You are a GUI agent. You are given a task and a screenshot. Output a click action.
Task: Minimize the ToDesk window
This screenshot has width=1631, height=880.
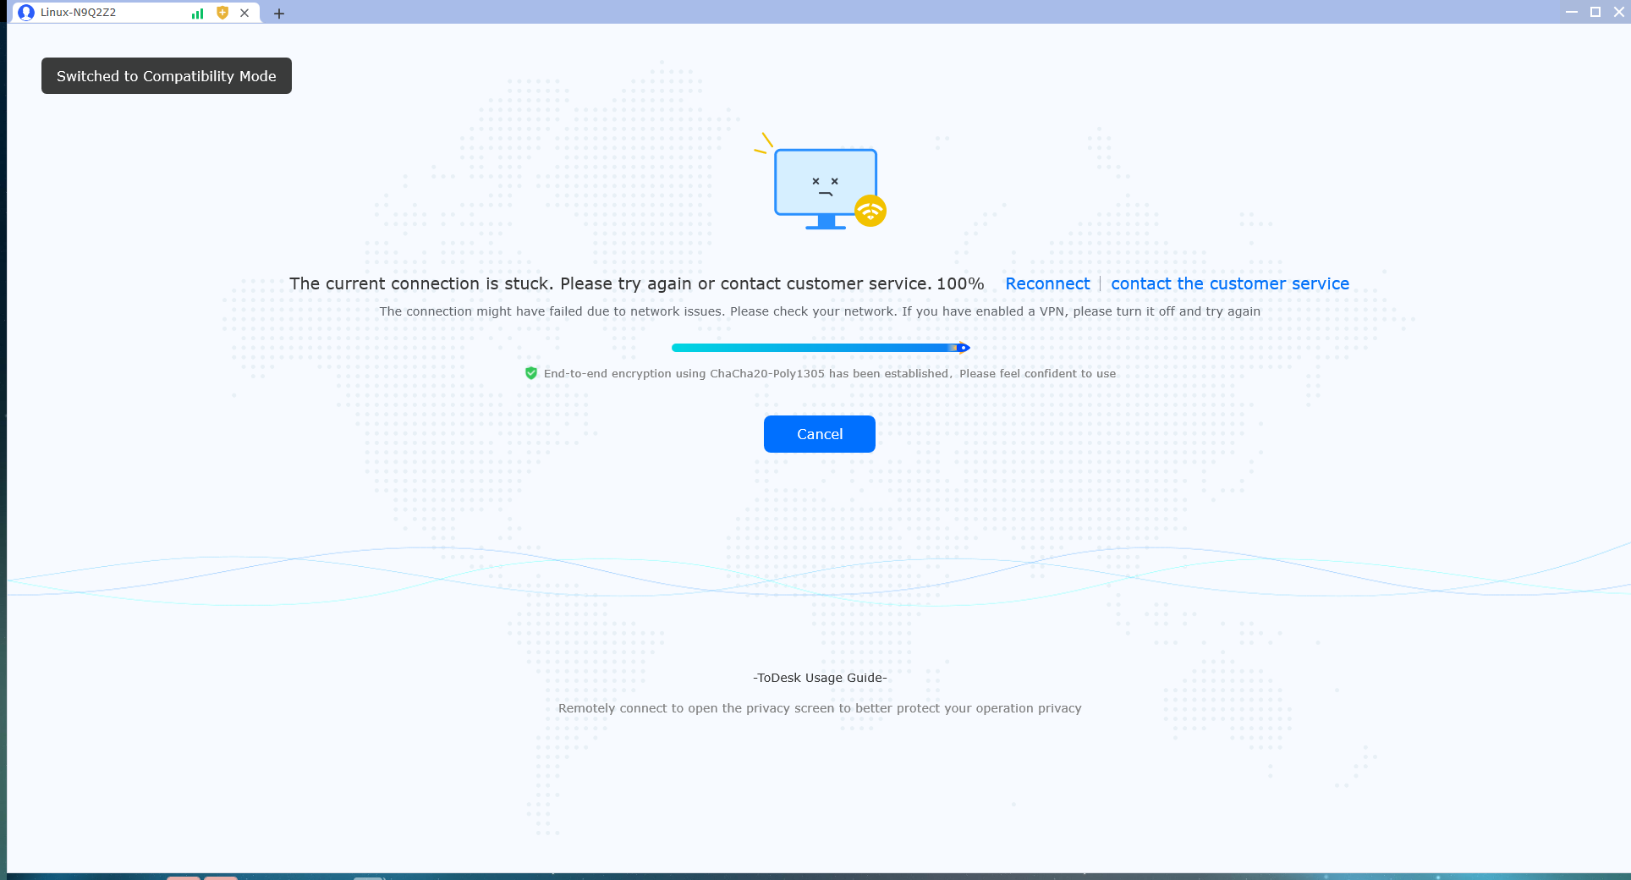coord(1572,12)
